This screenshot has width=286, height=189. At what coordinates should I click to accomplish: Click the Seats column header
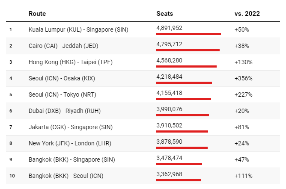[x=165, y=14]
